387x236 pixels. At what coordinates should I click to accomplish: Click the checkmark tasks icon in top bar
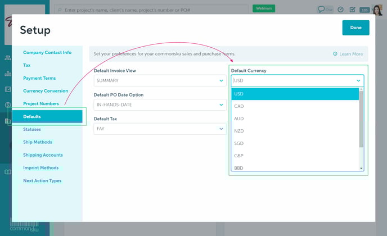(x=352, y=9)
